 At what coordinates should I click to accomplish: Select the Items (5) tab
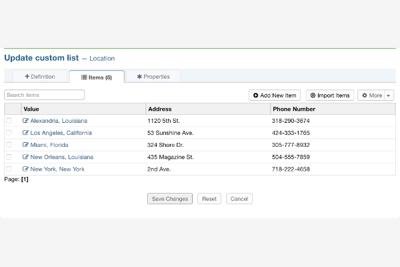97,77
